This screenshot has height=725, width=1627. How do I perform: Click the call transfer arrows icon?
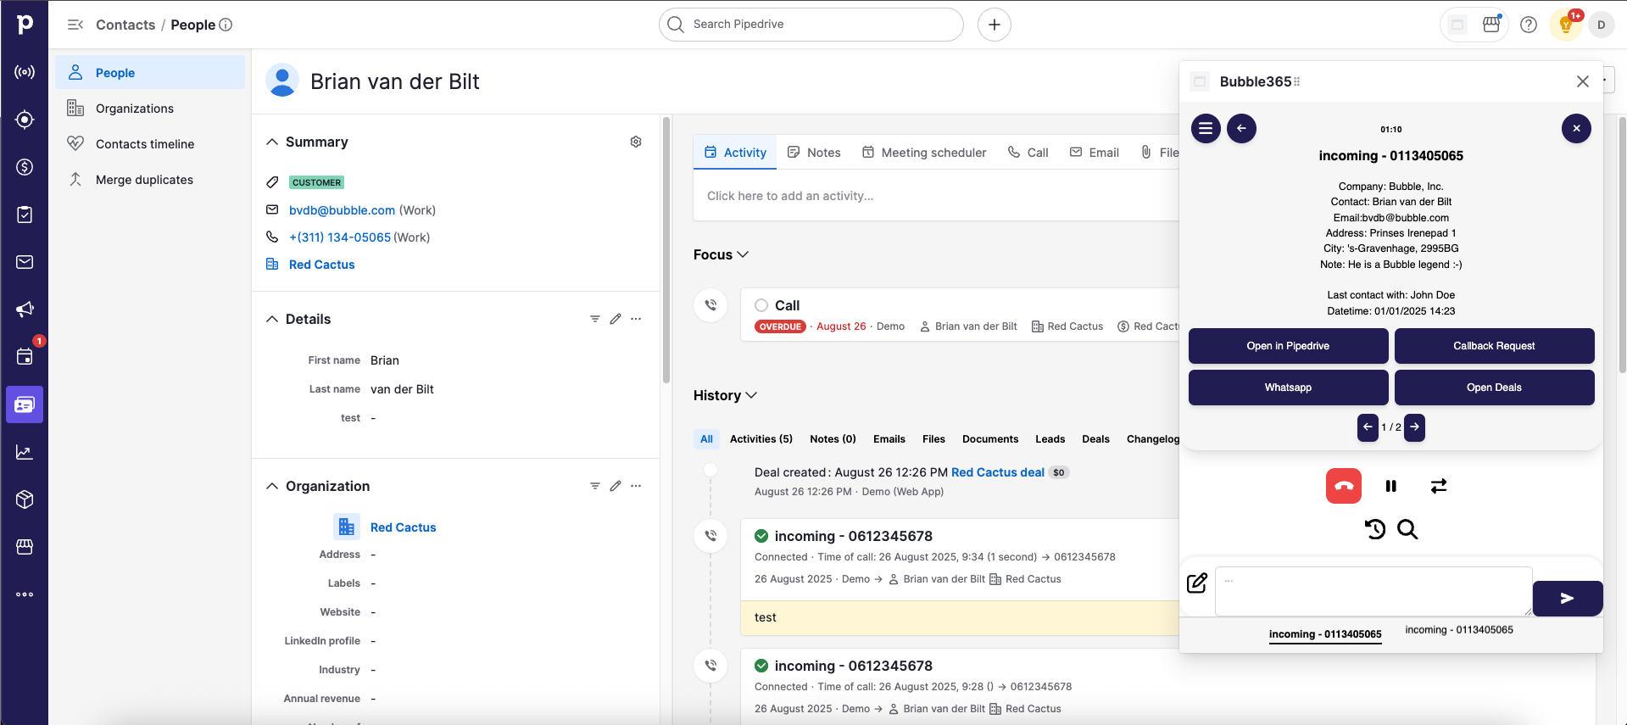tap(1438, 486)
